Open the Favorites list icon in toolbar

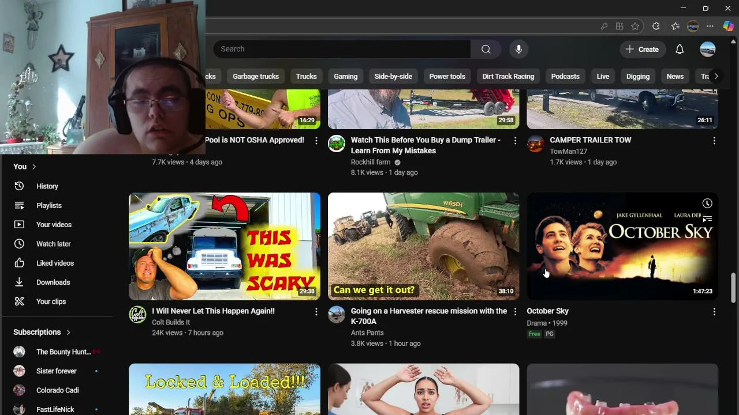(675, 26)
